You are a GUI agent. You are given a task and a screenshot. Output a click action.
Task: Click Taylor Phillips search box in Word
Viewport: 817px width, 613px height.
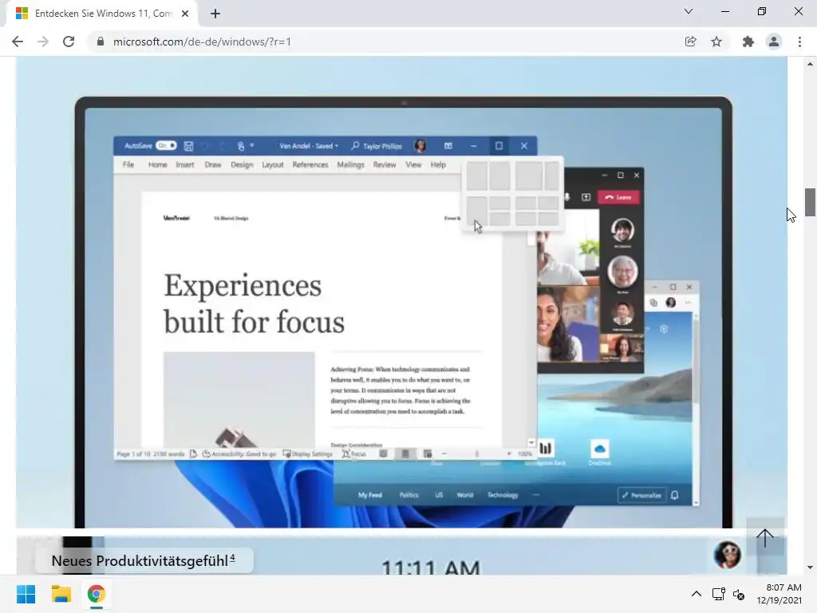(x=377, y=146)
